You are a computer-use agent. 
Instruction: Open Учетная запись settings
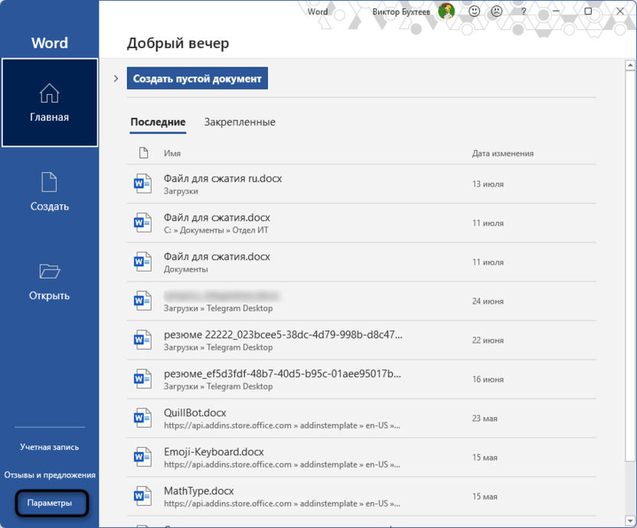click(49, 447)
